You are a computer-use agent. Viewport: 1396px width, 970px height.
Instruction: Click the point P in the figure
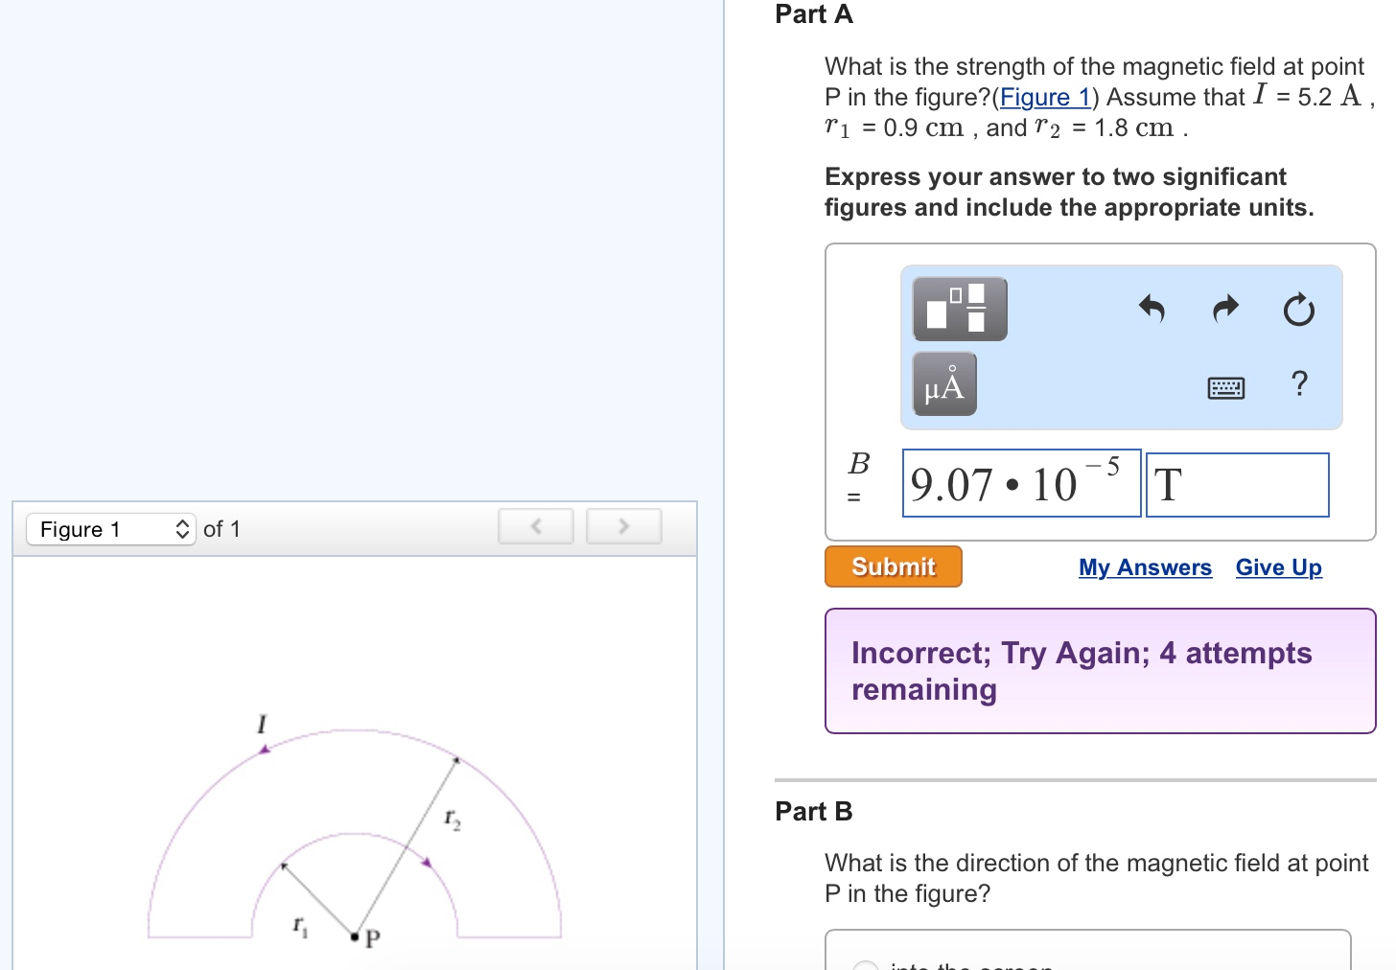click(x=355, y=936)
